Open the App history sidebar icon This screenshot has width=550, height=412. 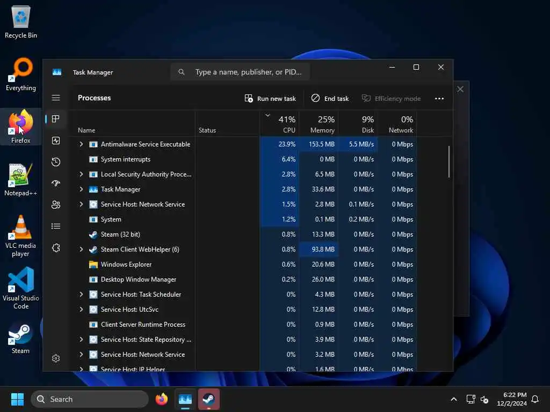click(x=56, y=162)
